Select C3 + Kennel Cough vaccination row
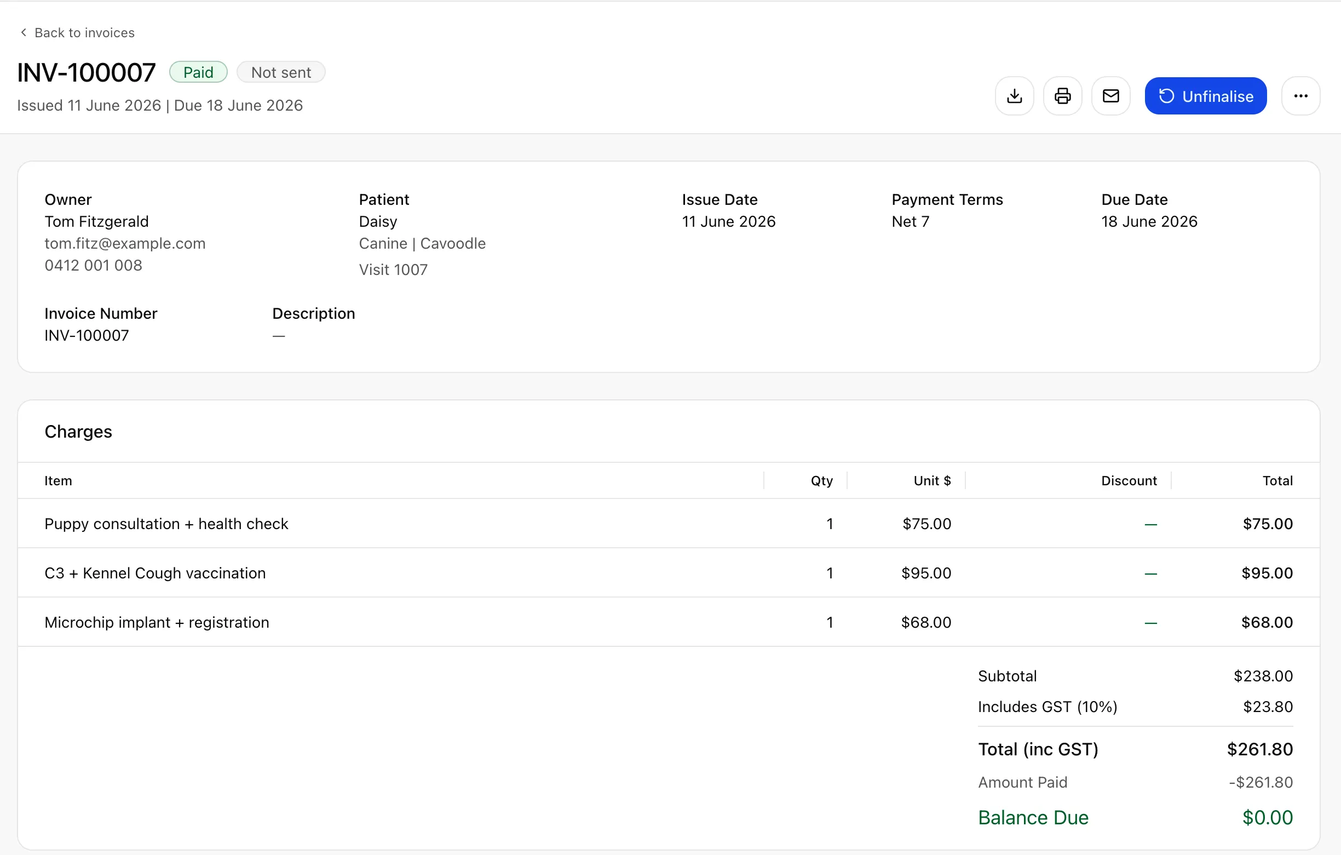This screenshot has width=1341, height=855. click(668, 573)
